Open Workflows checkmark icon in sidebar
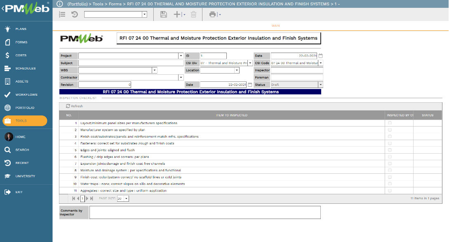 (8, 94)
